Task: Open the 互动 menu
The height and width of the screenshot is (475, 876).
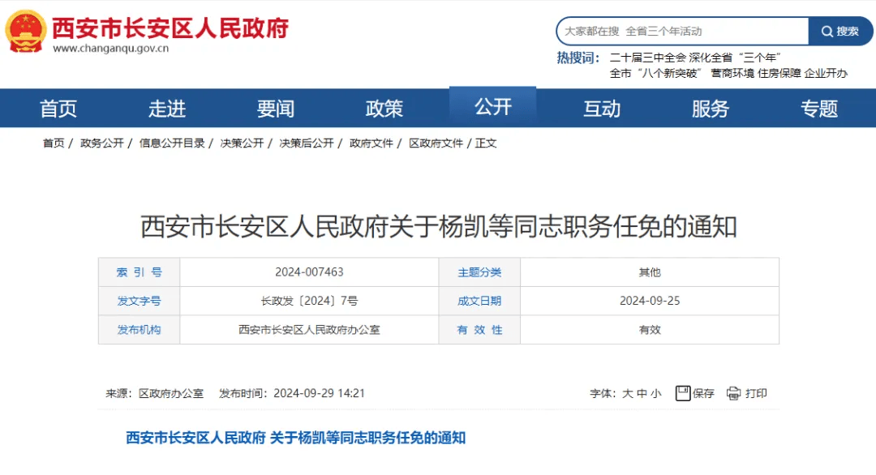Action: pos(602,108)
